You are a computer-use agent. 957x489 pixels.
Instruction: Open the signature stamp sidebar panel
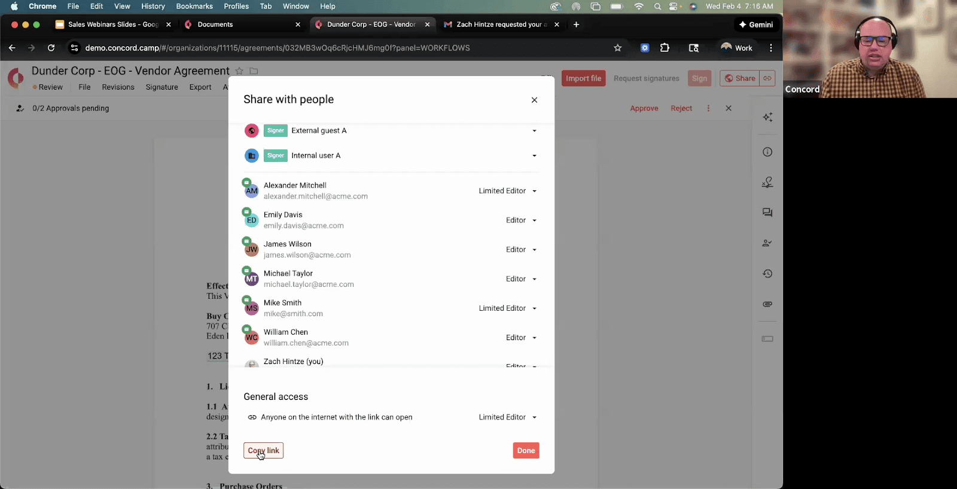[x=767, y=182]
